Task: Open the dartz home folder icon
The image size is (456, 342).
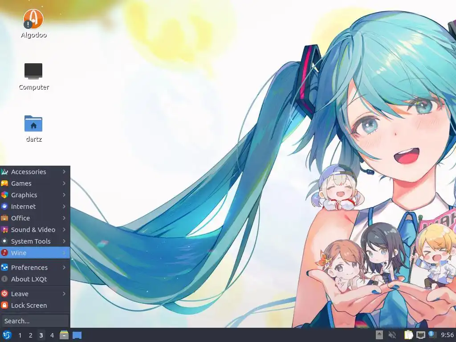Action: point(33,129)
